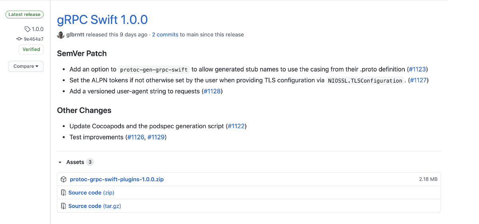Open commit 9e464a7
This screenshot has width=479, height=224.
coord(34,39)
